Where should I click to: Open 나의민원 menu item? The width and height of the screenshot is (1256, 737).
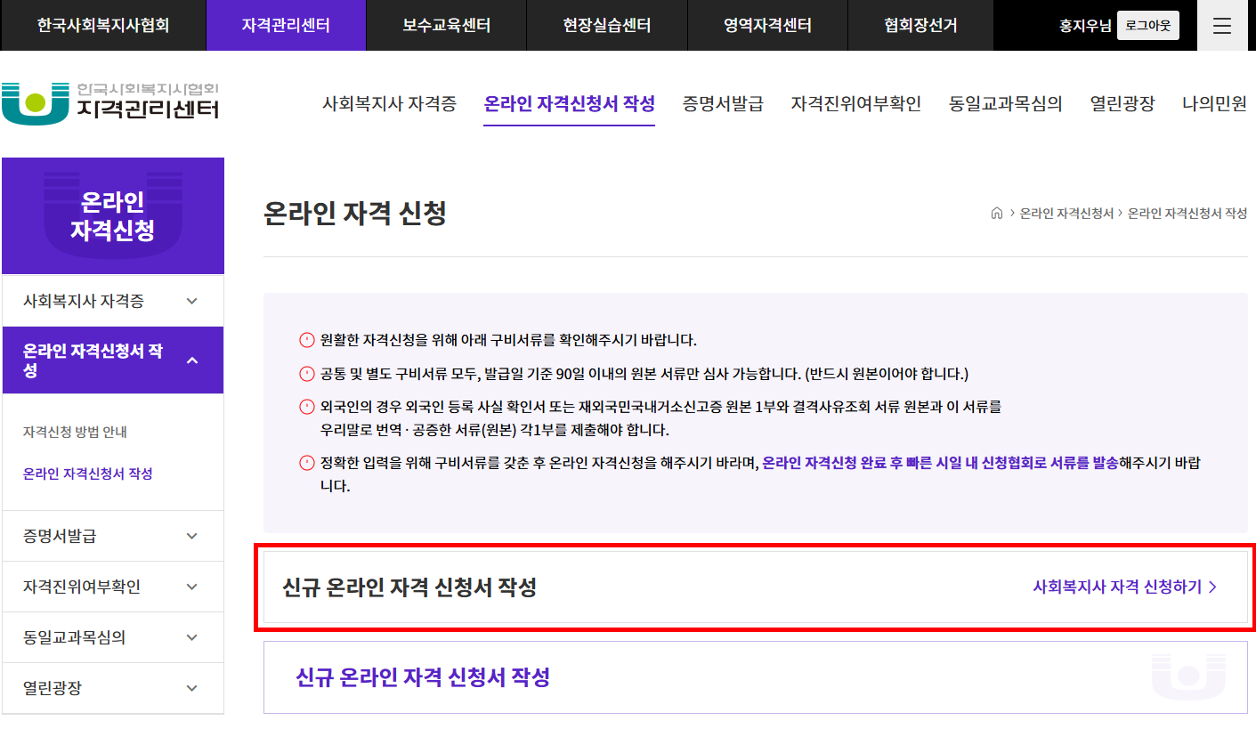click(x=1214, y=103)
